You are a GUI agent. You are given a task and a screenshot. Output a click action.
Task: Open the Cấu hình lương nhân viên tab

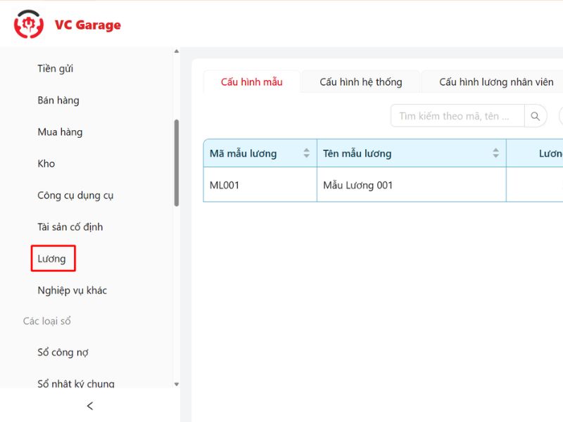(x=492, y=82)
